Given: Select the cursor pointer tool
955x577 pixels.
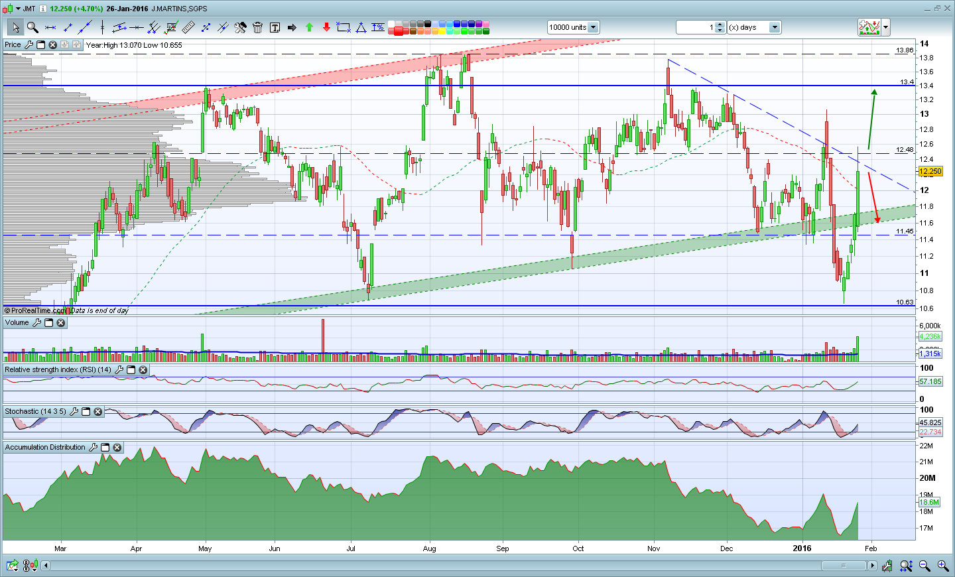Looking at the screenshot, I should coord(15,27).
